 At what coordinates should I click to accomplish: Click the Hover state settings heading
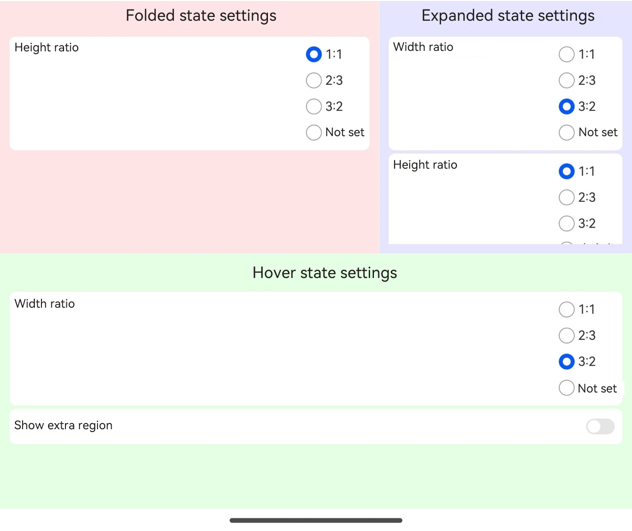325,273
